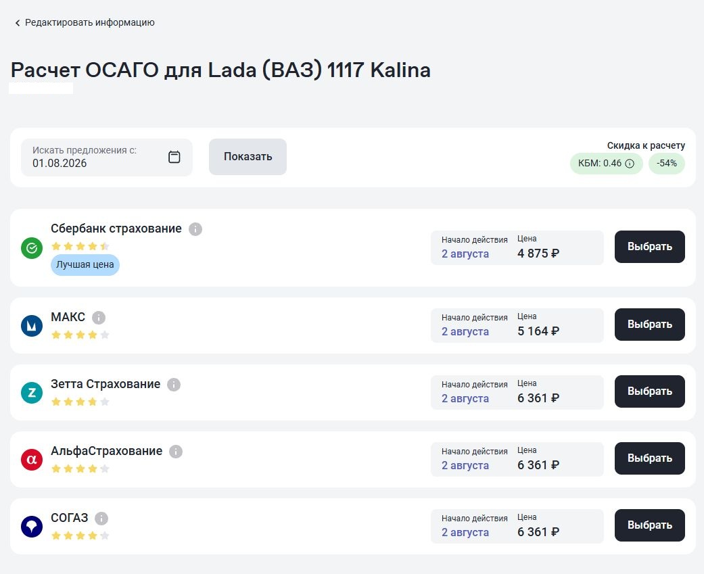This screenshot has height=574, width=704.
Task: Choose the Сбербанк страхование offer via Выбрать
Action: [x=650, y=247]
